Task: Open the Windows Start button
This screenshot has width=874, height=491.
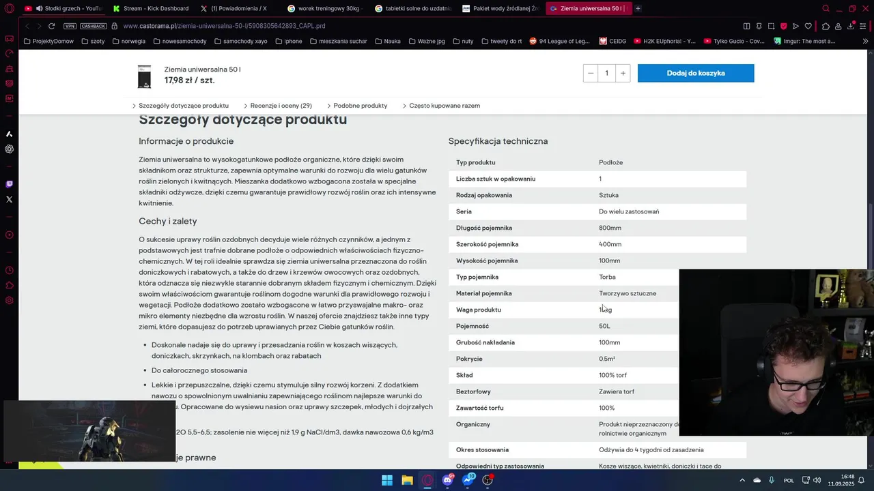Action: 387,480
